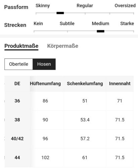
Task: Select the Produktmaße tab
Action: pyautogui.click(x=21, y=46)
